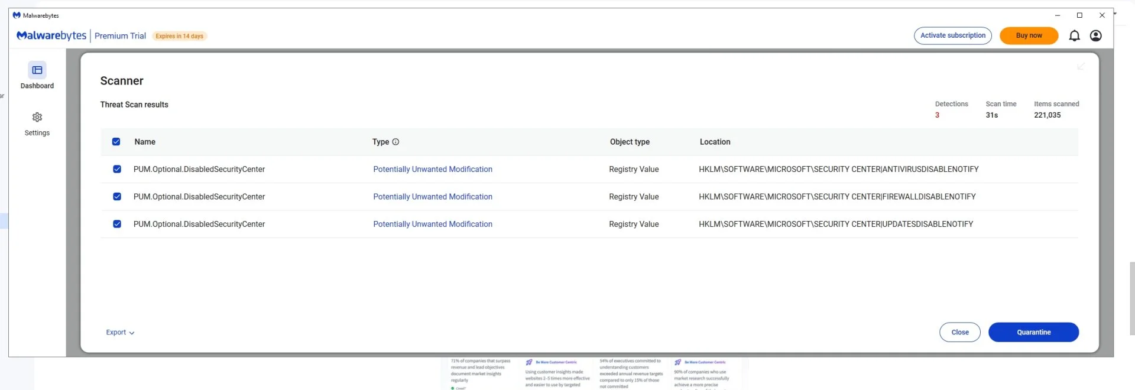
Task: Open the notifications bell
Action: click(x=1074, y=36)
